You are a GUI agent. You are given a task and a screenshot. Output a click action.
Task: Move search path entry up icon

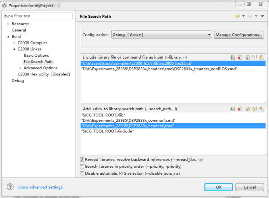(254, 109)
